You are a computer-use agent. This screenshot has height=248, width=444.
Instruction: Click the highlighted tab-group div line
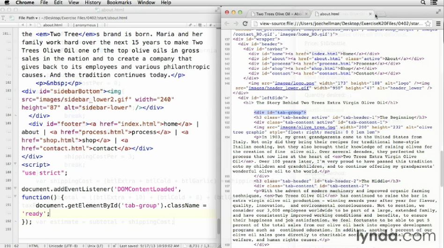[280, 113]
